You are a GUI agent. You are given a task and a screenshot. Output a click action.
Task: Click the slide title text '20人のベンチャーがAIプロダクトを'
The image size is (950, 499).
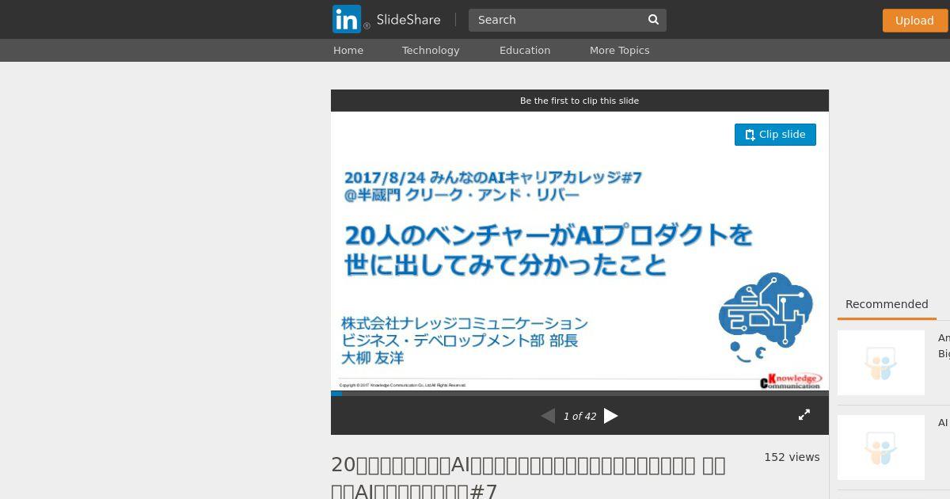tap(548, 235)
